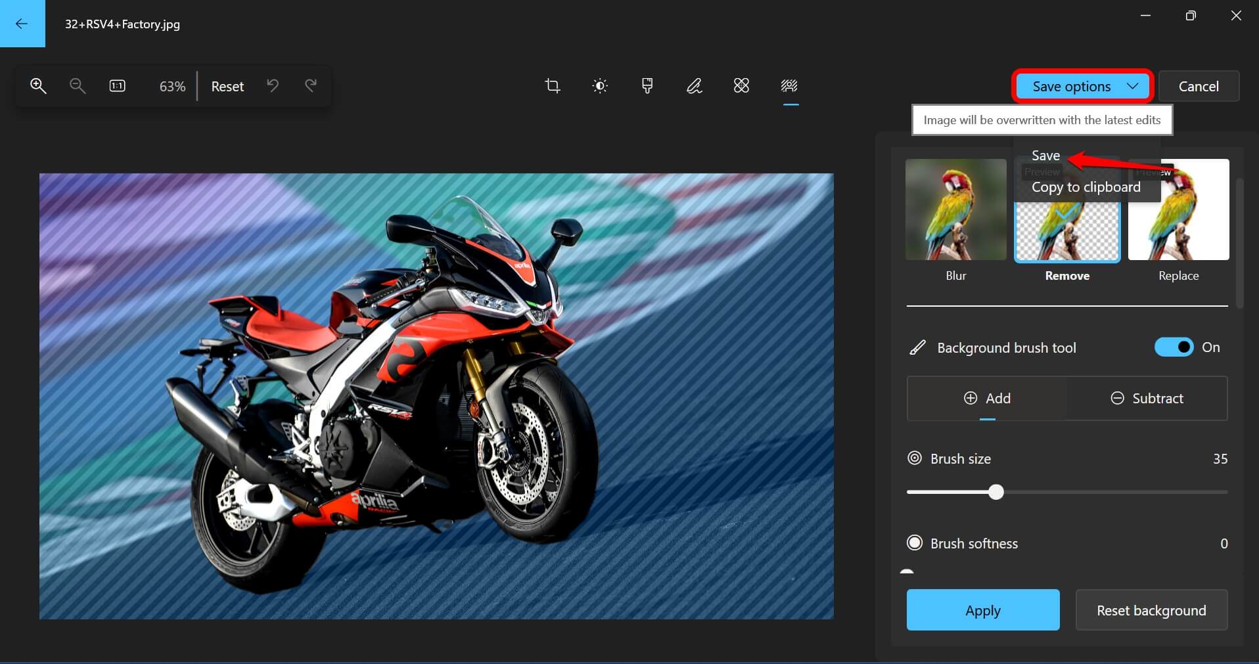Cancel the editing session
The image size is (1259, 664).
tap(1199, 86)
